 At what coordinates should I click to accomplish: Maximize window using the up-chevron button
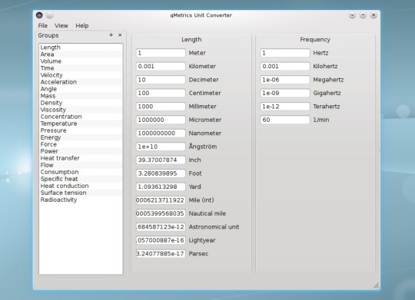tap(363, 15)
